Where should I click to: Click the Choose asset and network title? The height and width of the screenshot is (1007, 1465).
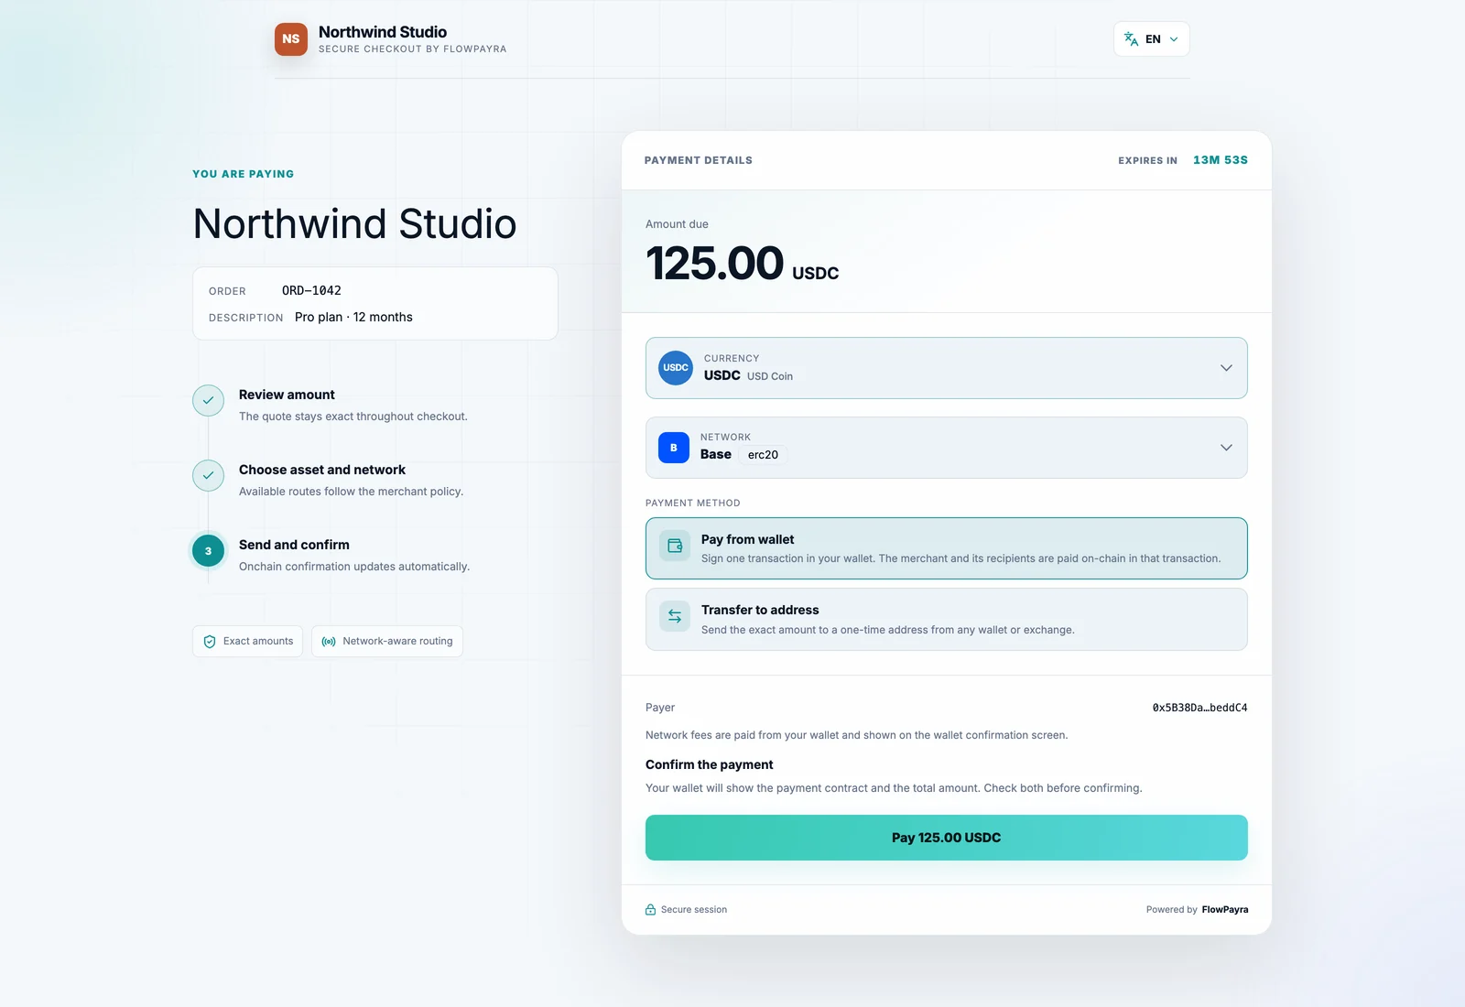pyautogui.click(x=322, y=470)
